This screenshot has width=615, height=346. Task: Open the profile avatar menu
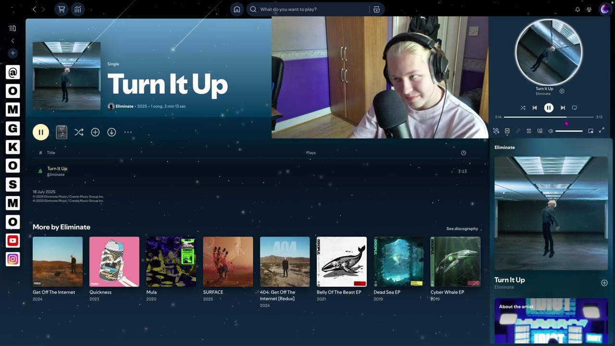(605, 9)
